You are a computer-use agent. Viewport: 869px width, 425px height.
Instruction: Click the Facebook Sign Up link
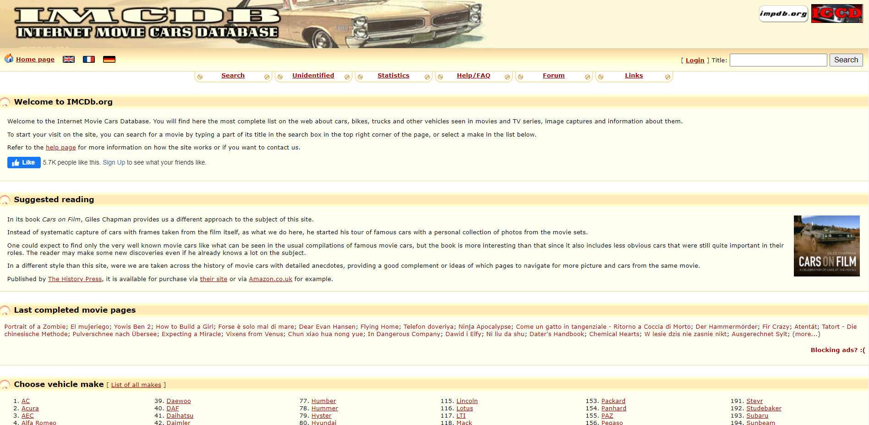pyautogui.click(x=114, y=163)
